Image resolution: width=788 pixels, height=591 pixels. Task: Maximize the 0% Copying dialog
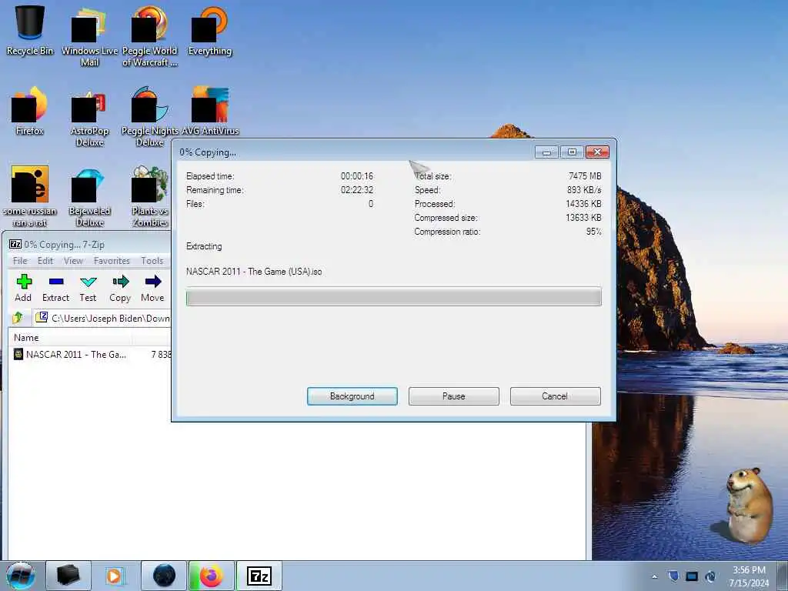point(572,152)
